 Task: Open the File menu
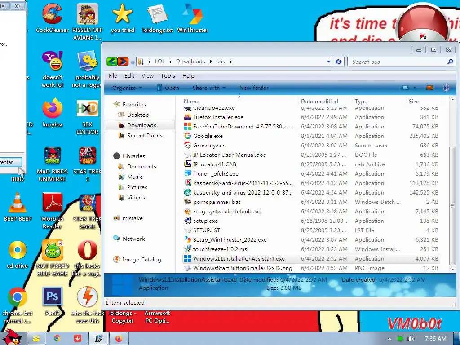[x=113, y=75]
